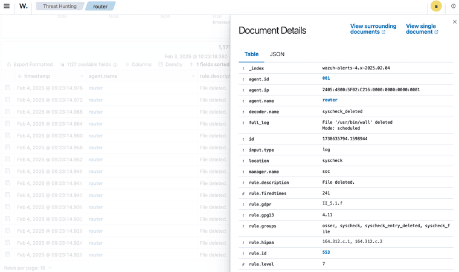Open Rows per page dropdown
This screenshot has width=459, height=272.
point(28,268)
